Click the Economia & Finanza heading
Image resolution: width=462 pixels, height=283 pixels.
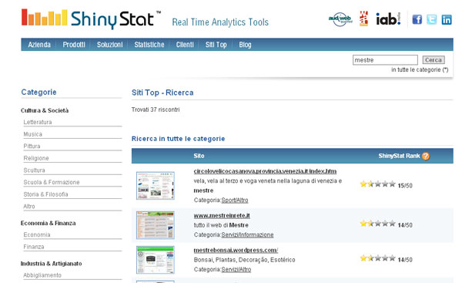tap(48, 223)
